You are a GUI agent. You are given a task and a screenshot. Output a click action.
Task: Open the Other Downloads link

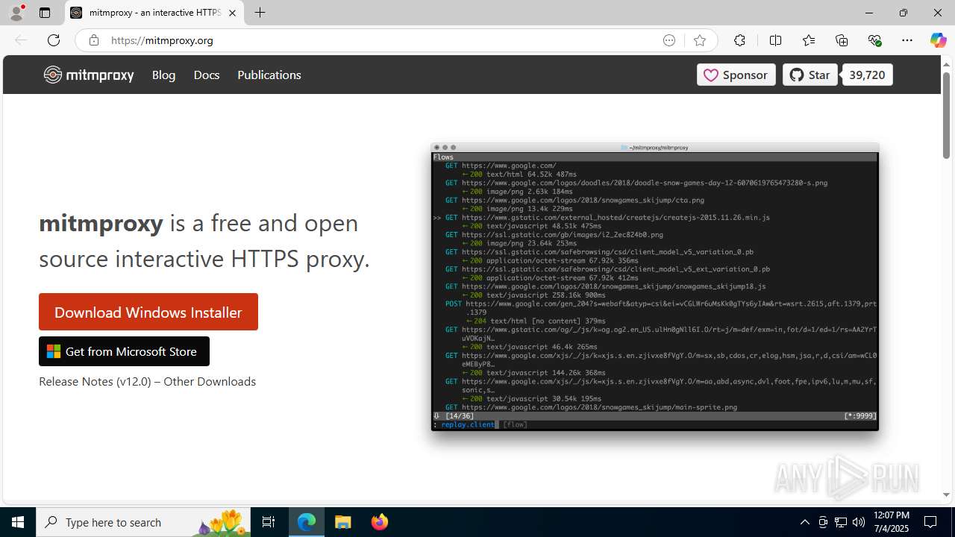(210, 381)
